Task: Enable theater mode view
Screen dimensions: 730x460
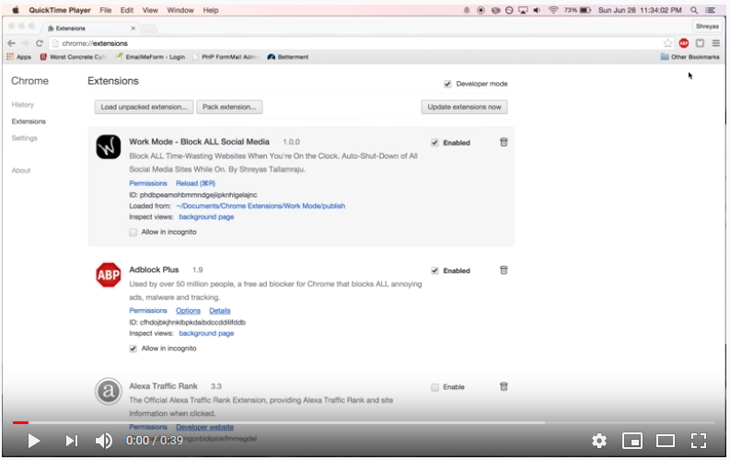Action: click(x=666, y=441)
